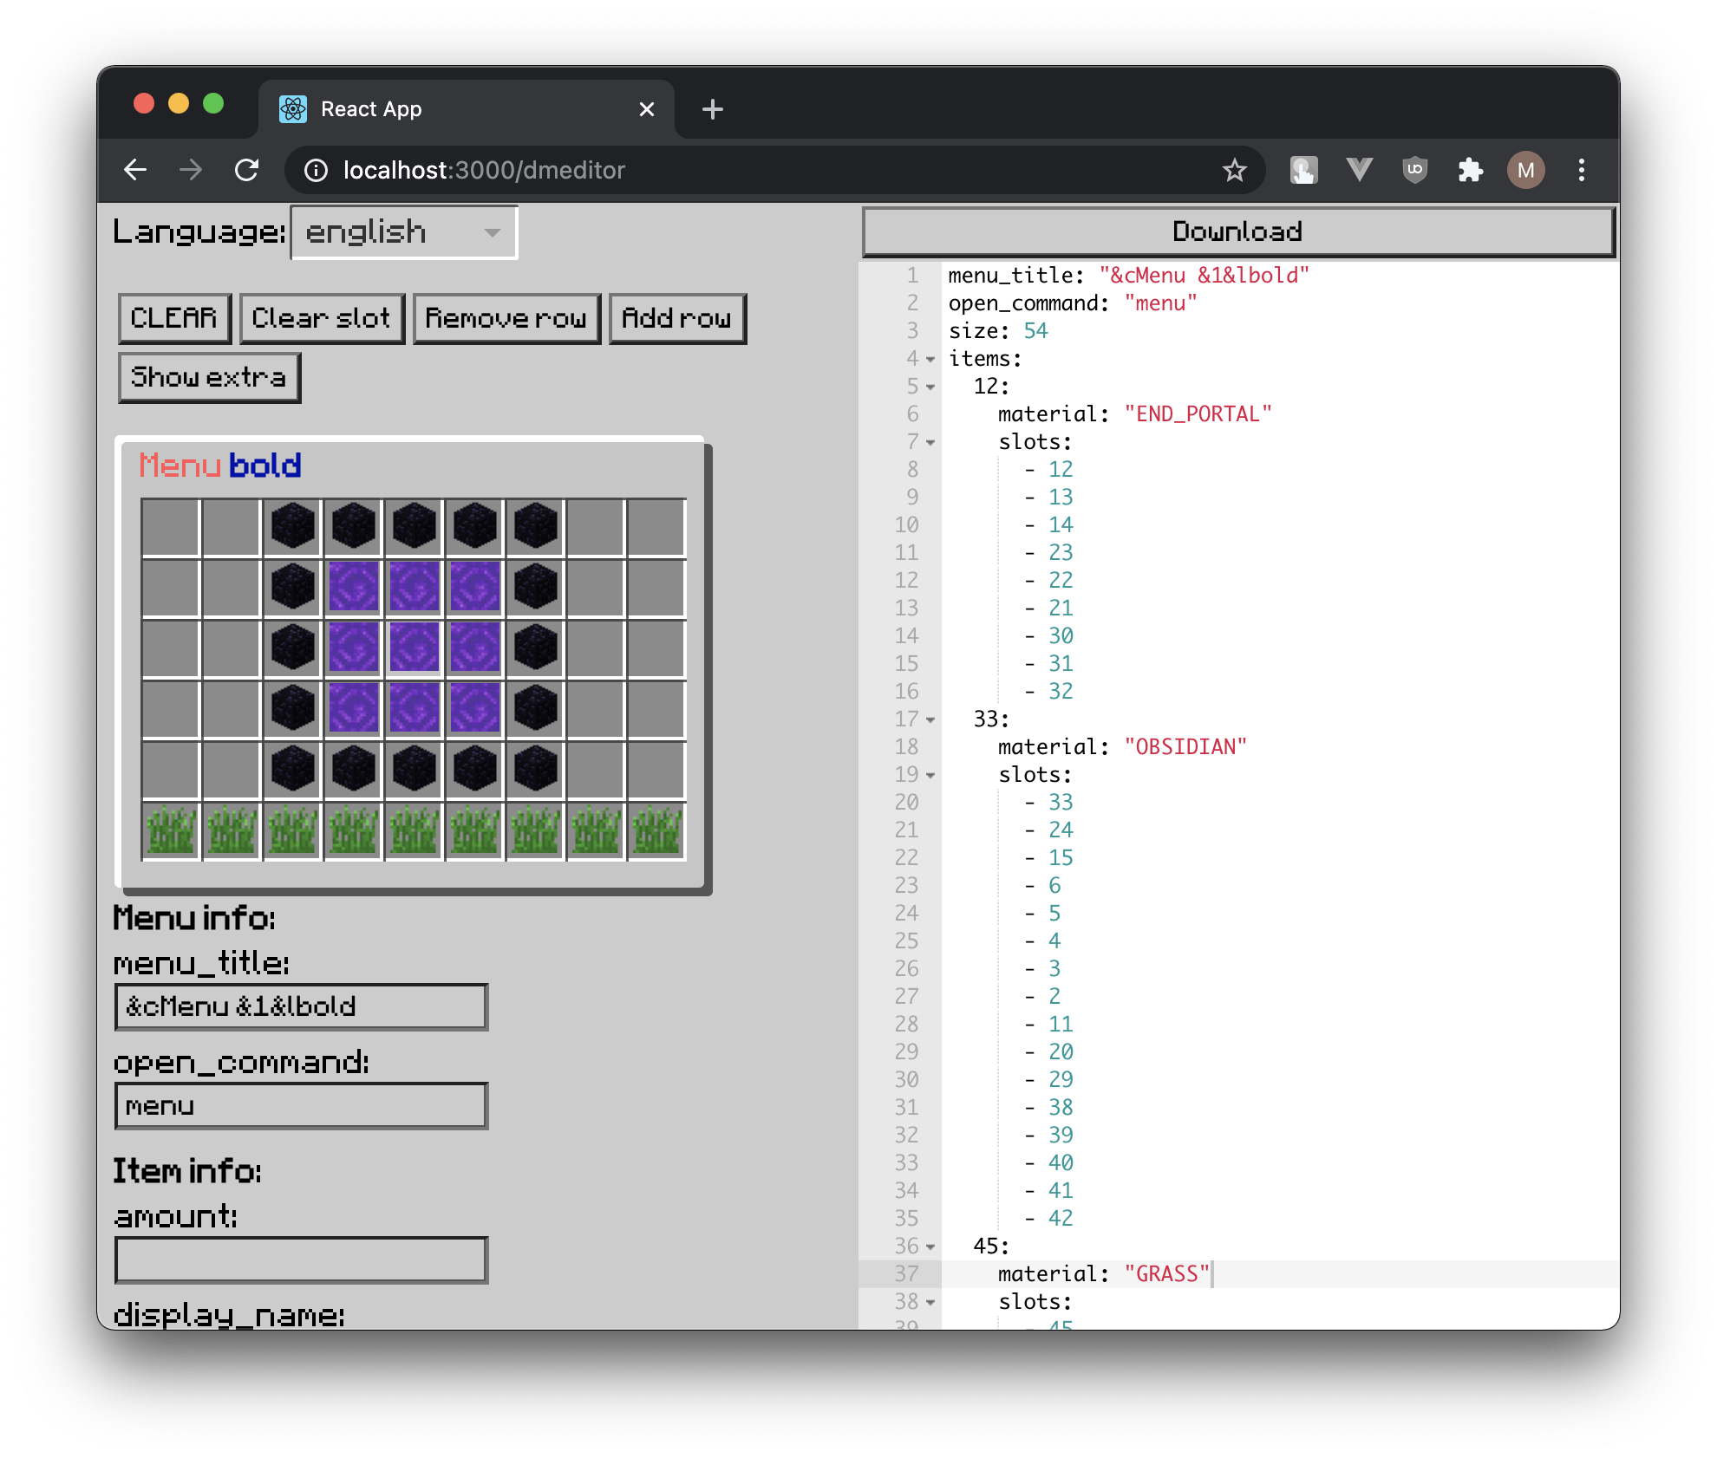
Task: Click the Vue devtools extension icon
Action: click(1359, 170)
